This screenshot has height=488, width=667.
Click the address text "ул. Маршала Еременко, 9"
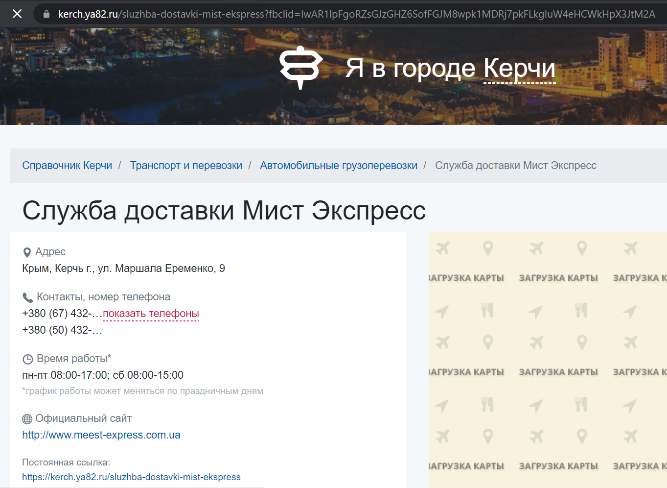coord(161,268)
